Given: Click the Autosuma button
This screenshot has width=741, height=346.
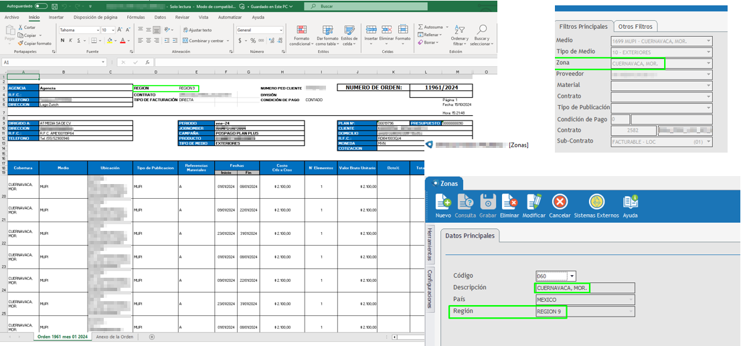Looking at the screenshot, I should pos(430,27).
